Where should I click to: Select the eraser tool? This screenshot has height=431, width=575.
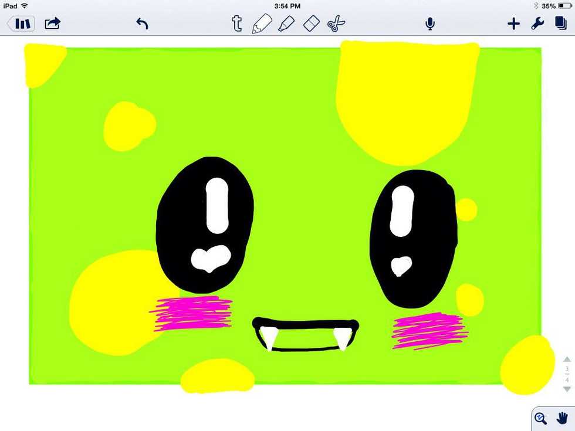point(311,23)
